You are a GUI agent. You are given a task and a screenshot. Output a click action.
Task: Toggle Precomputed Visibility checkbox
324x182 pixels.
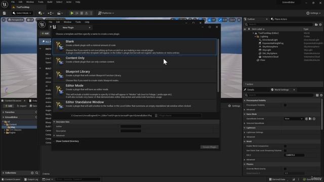point(285,105)
